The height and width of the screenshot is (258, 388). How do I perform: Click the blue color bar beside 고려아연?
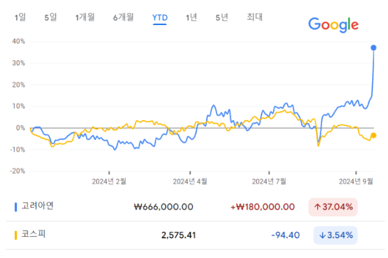(16, 207)
